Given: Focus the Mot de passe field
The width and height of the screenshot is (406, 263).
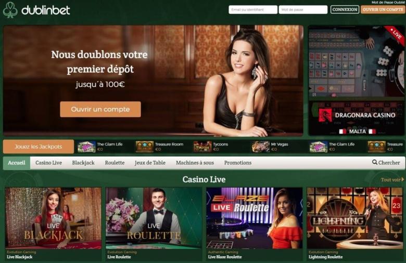Looking at the screenshot, I should coord(303,9).
